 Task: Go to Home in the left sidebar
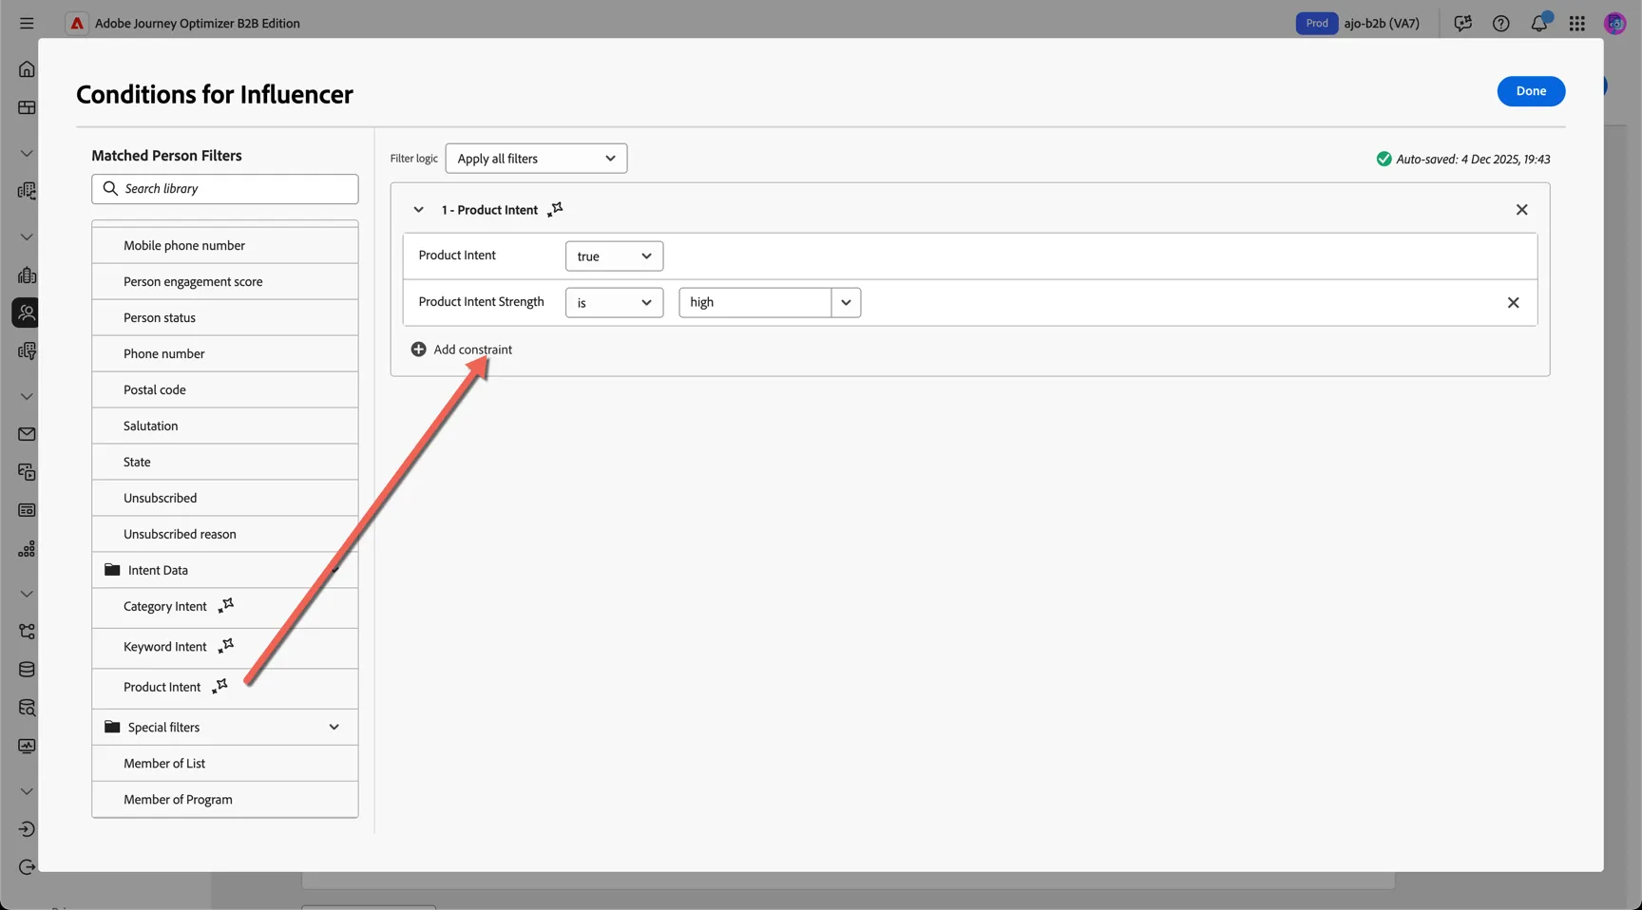[27, 69]
